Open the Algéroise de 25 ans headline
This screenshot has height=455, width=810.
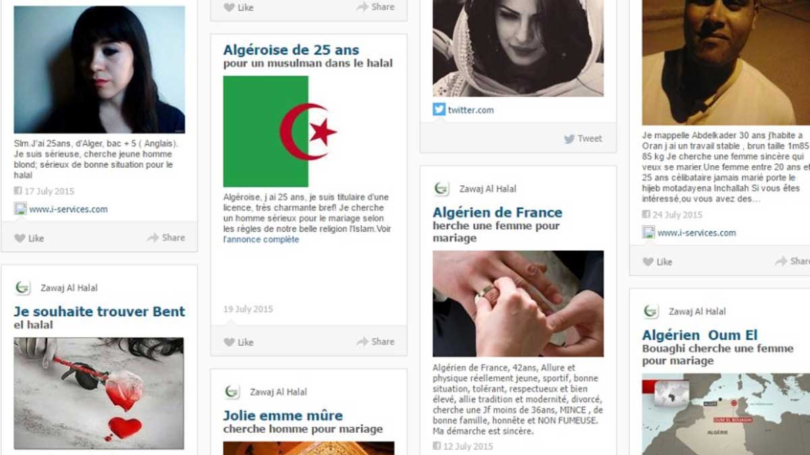pyautogui.click(x=291, y=50)
